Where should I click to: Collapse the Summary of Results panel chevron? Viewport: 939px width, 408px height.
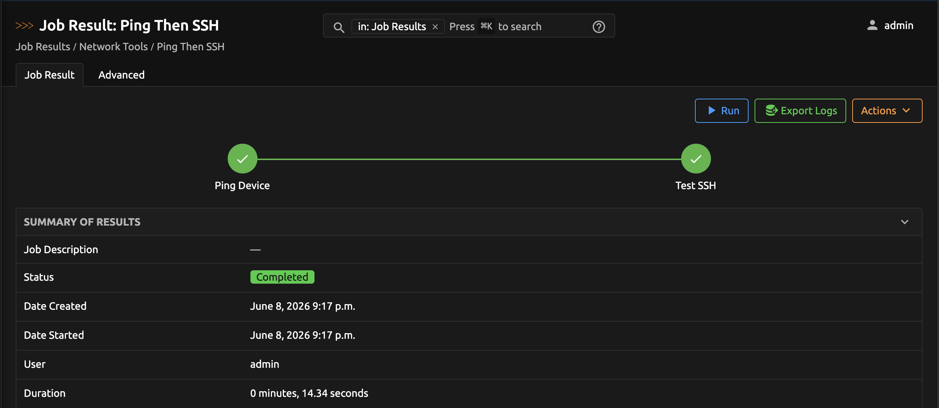click(x=904, y=222)
